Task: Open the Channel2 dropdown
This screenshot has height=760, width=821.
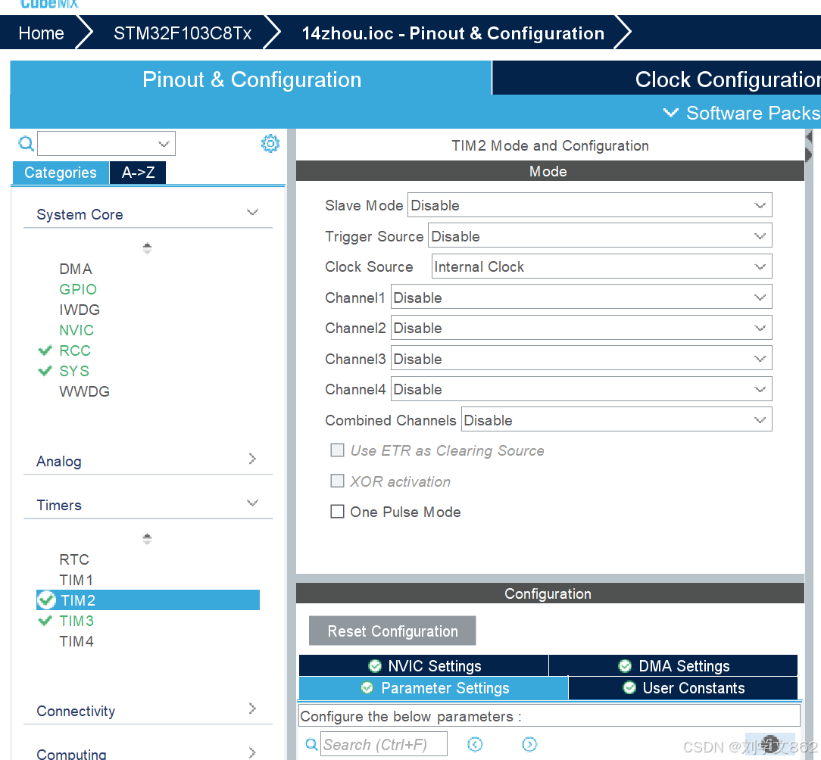Action: [581, 328]
